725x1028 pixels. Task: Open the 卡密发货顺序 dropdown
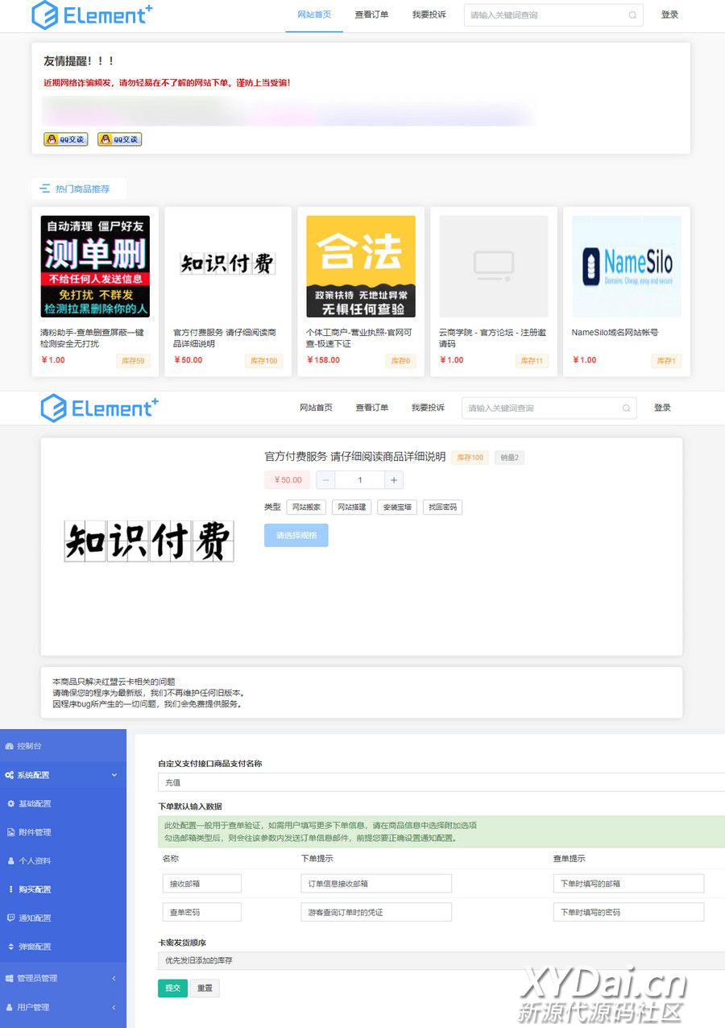click(441, 960)
